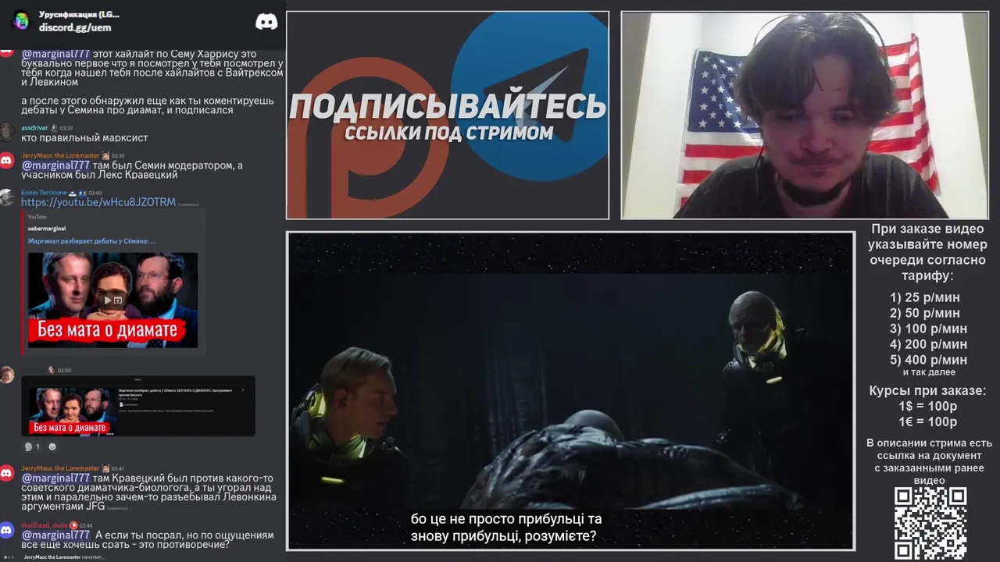
Task: Click JerryMacc the Loremaster name at 03:41
Action: [60, 468]
